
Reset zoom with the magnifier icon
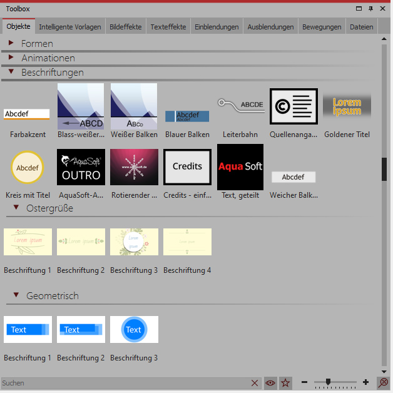point(383,382)
